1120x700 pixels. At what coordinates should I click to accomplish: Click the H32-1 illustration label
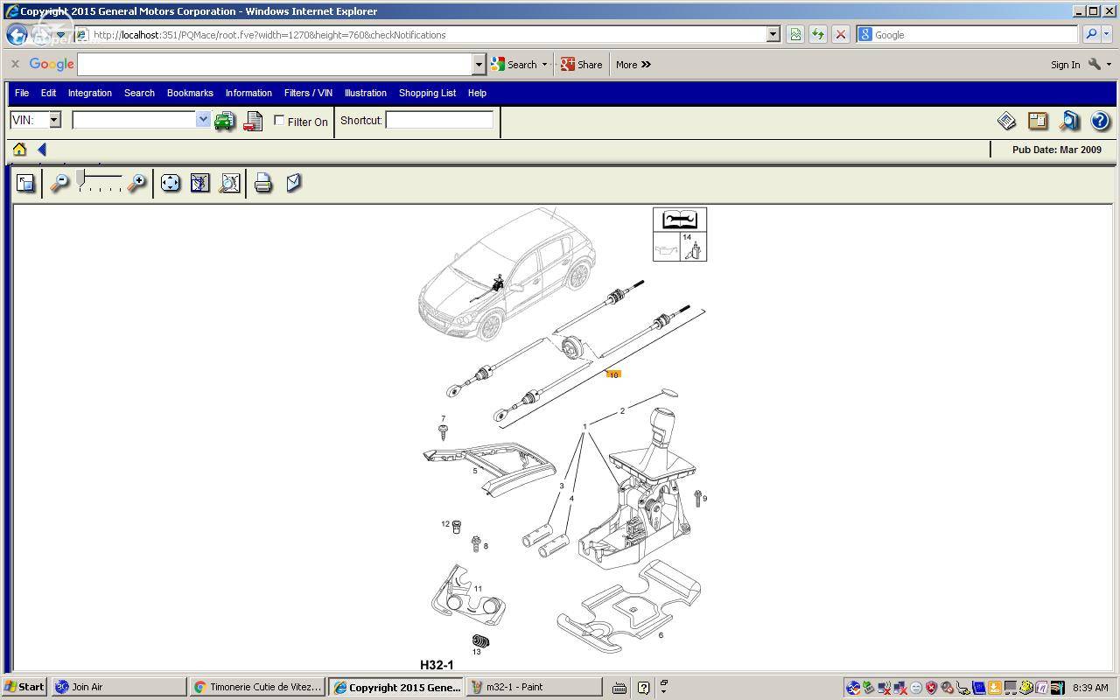pyautogui.click(x=437, y=665)
